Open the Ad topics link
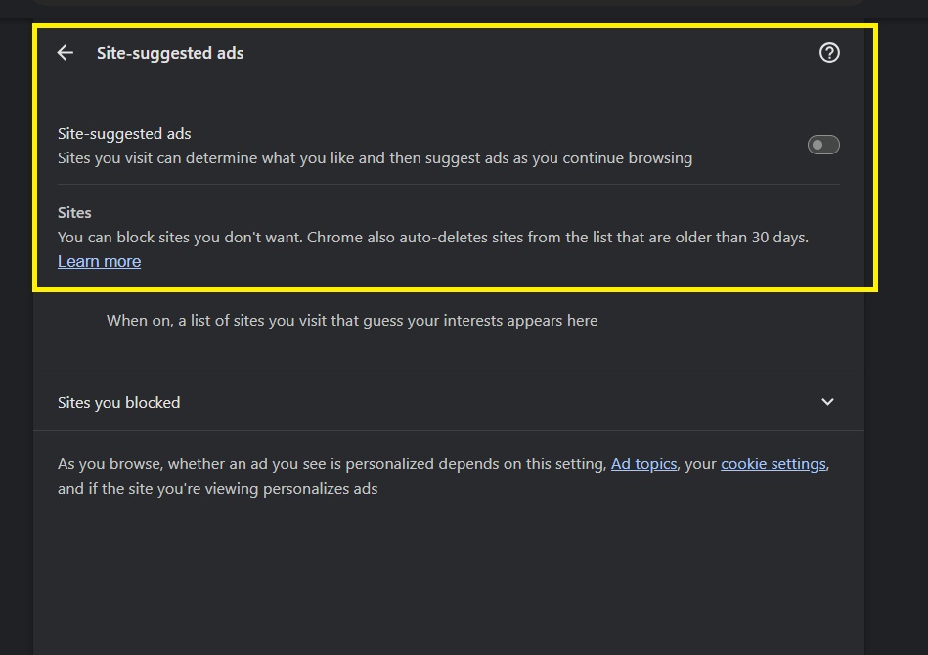This screenshot has width=928, height=655. [x=643, y=464]
